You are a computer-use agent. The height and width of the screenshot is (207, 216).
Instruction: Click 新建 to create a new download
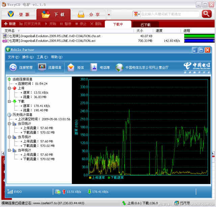10,24
